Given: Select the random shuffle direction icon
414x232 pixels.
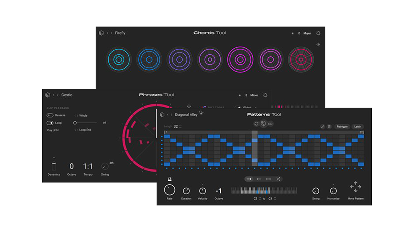Looking at the screenshot, I should coord(278,179).
